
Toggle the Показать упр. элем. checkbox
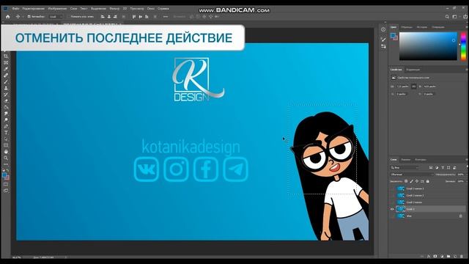[68, 17]
